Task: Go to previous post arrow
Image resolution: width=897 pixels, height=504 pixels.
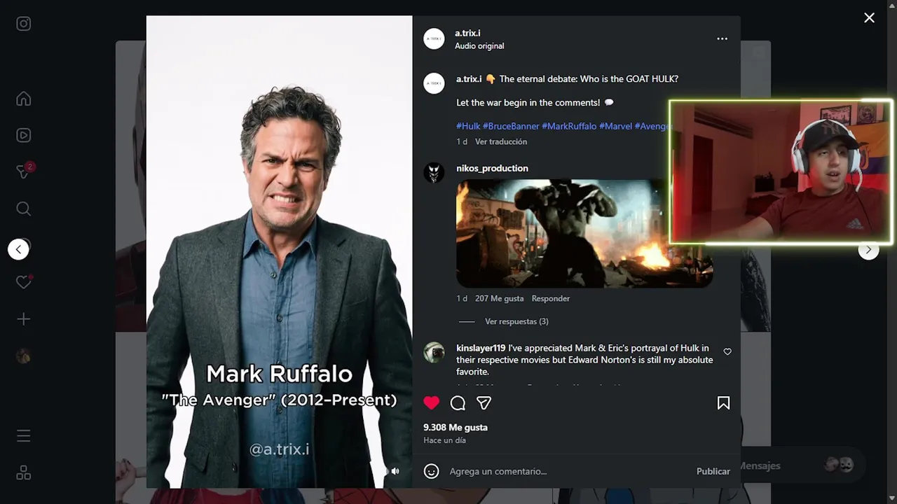Action: [19, 249]
